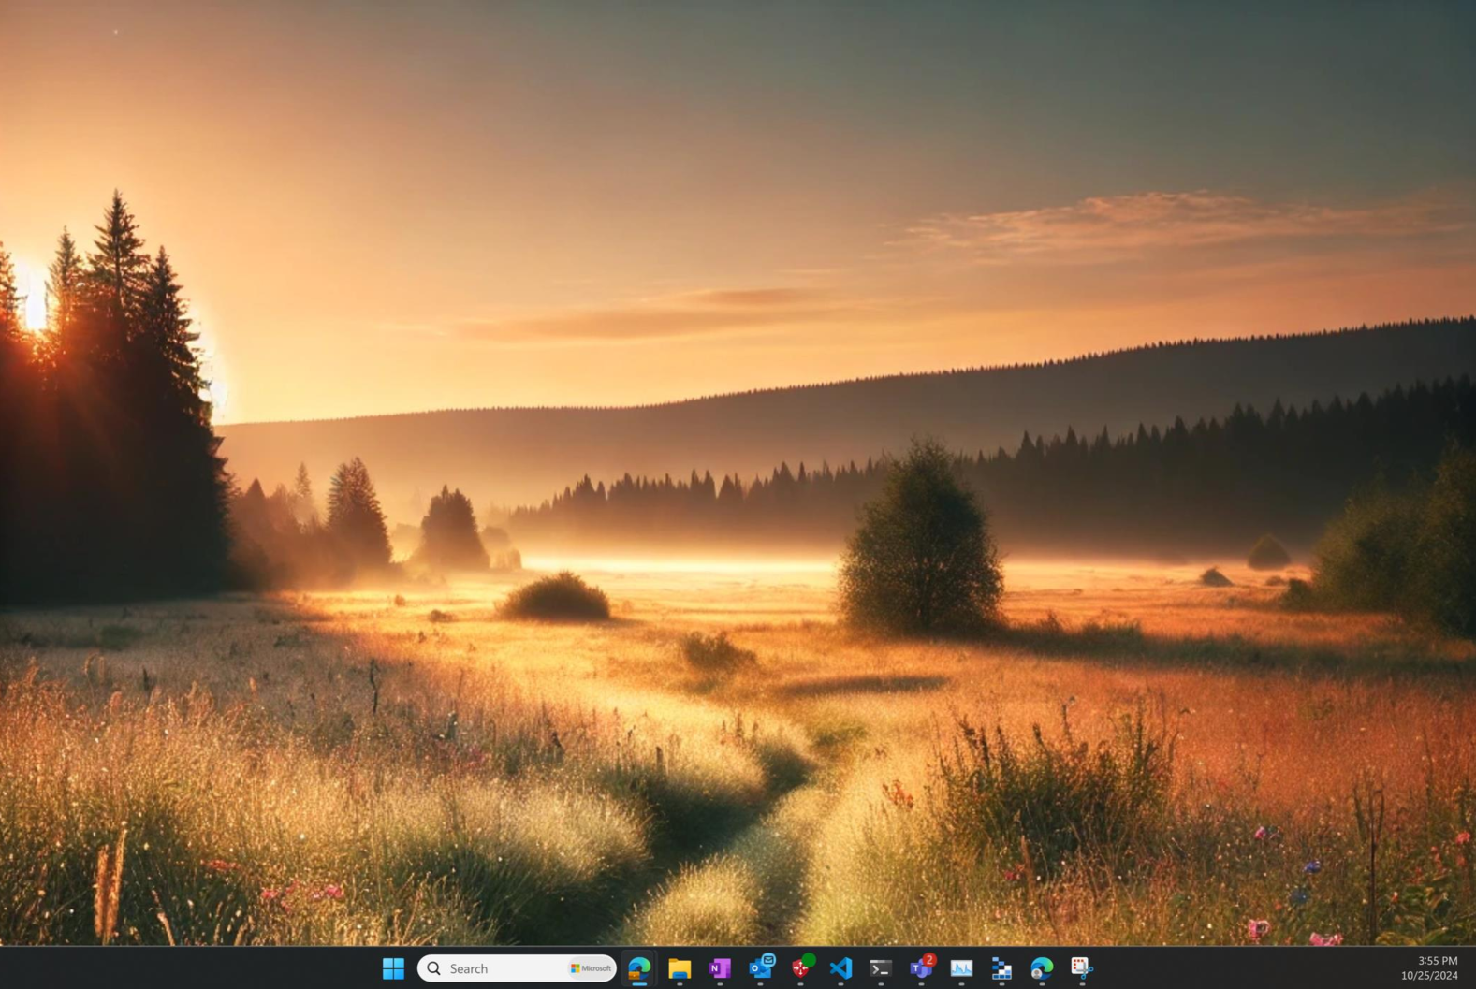Open Microsoft Edge with briefcase icon
The height and width of the screenshot is (989, 1476).
(639, 968)
